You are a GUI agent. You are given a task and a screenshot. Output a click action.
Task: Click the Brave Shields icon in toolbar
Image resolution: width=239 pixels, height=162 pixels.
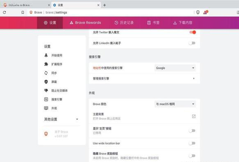coord(198,12)
